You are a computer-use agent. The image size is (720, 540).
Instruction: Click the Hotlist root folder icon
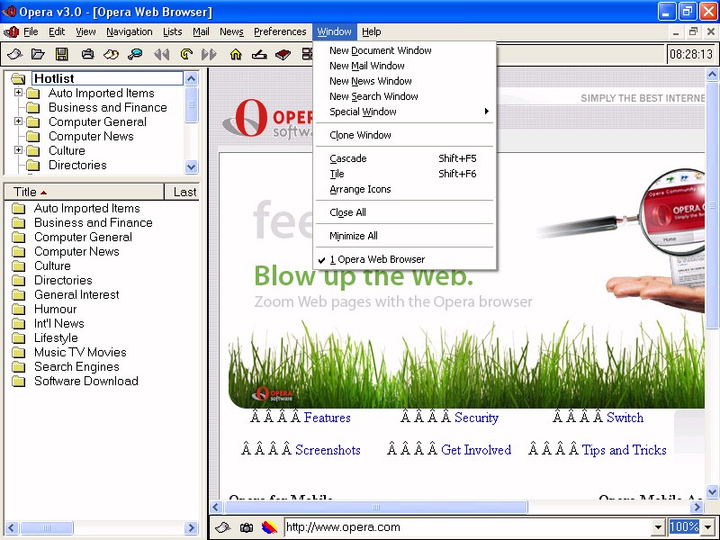(18, 78)
